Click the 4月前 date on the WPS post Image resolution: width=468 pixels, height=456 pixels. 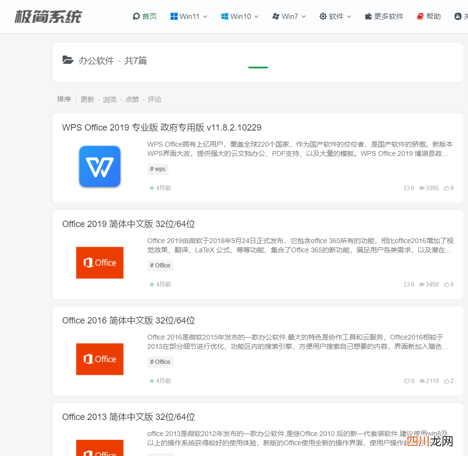(164, 188)
